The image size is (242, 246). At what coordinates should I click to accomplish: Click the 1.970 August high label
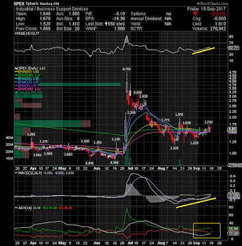(179, 114)
